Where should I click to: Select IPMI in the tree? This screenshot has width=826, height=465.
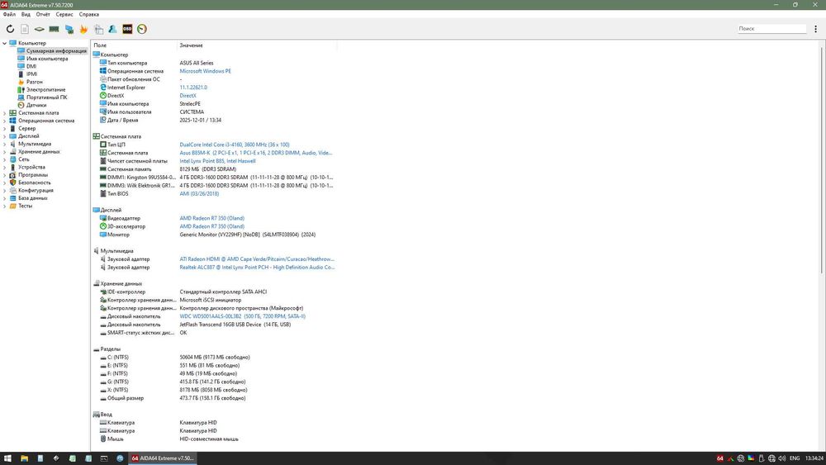[x=31, y=74]
